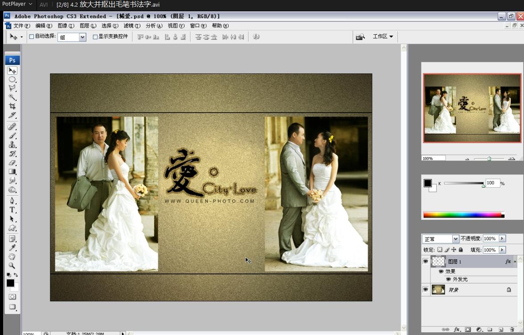Click the color spectrum ramp bar
Viewport: 524px width, 335px height.
click(x=463, y=215)
